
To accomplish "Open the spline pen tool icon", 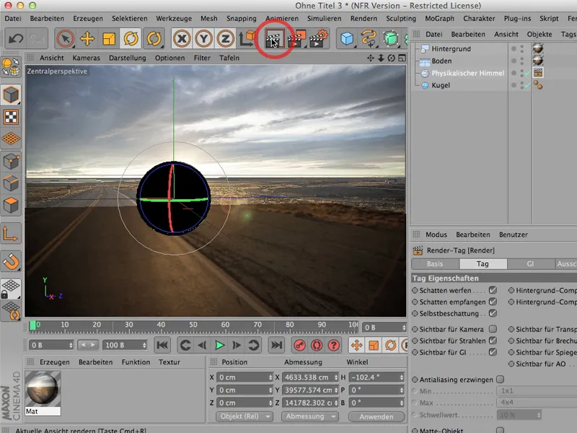I will (x=369, y=39).
